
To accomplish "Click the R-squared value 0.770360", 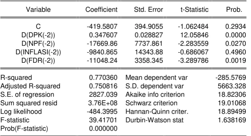I will point(103,77).
